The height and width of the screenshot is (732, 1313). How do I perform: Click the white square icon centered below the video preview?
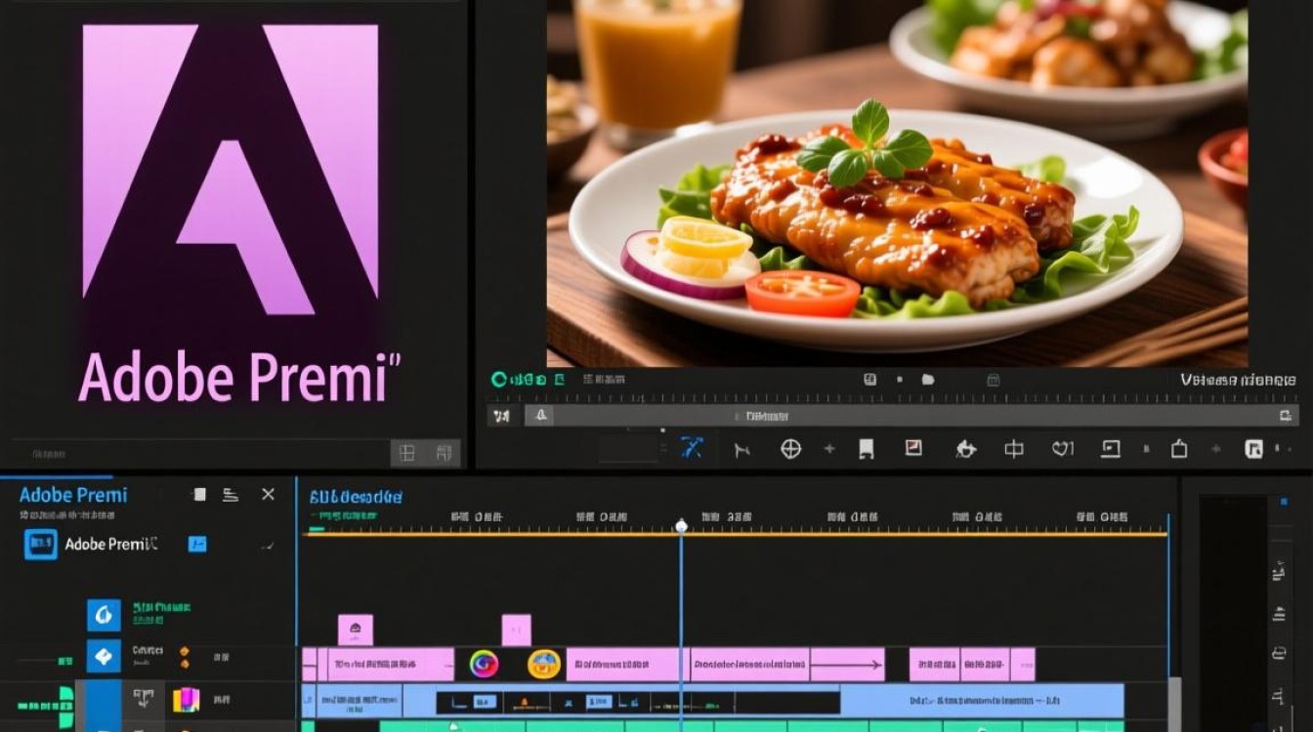[868, 380]
